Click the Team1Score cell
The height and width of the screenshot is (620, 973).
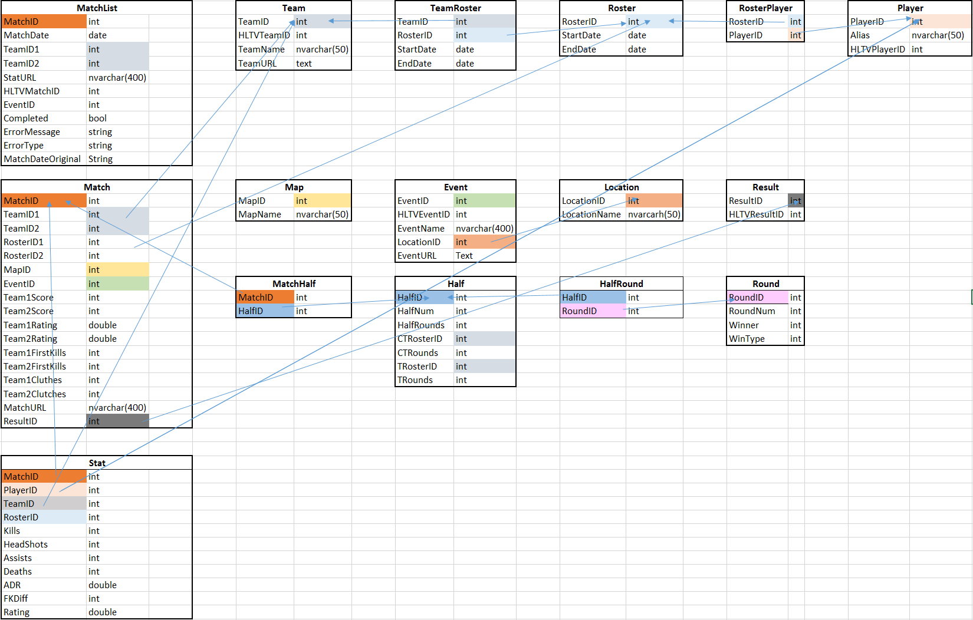coord(44,298)
